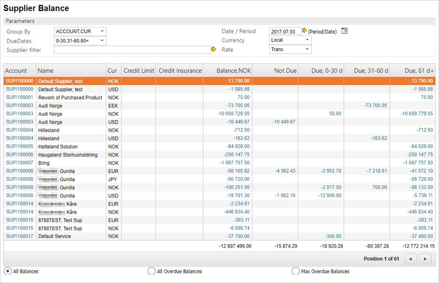Open account SUP/100005 link
Screen dimensions: 439x283
pyautogui.click(x=19, y=147)
